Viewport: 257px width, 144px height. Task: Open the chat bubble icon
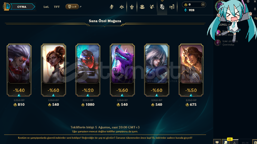[x=217, y=142]
